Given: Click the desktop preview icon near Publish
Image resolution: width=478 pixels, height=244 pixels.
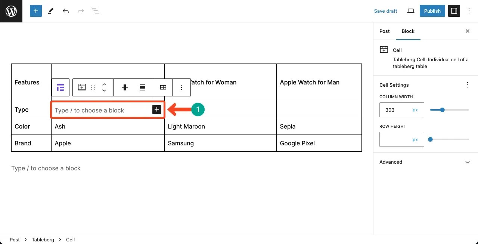Looking at the screenshot, I should pyautogui.click(x=410, y=11).
